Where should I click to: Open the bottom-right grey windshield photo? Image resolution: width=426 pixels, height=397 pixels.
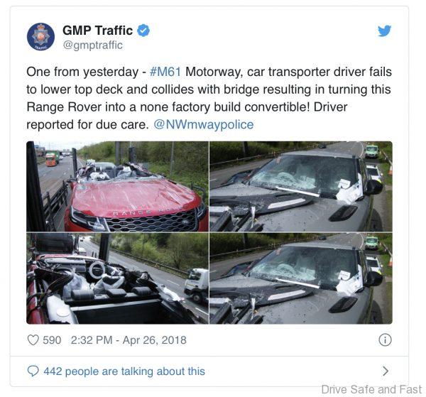301,278
